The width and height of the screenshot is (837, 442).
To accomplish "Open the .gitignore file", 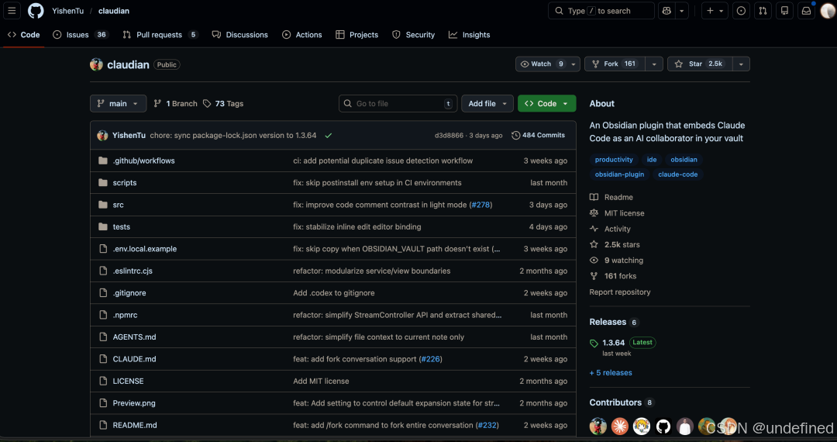I will (129, 293).
